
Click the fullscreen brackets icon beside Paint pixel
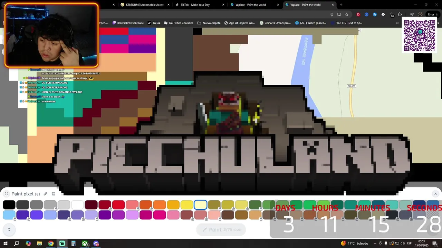6,194
